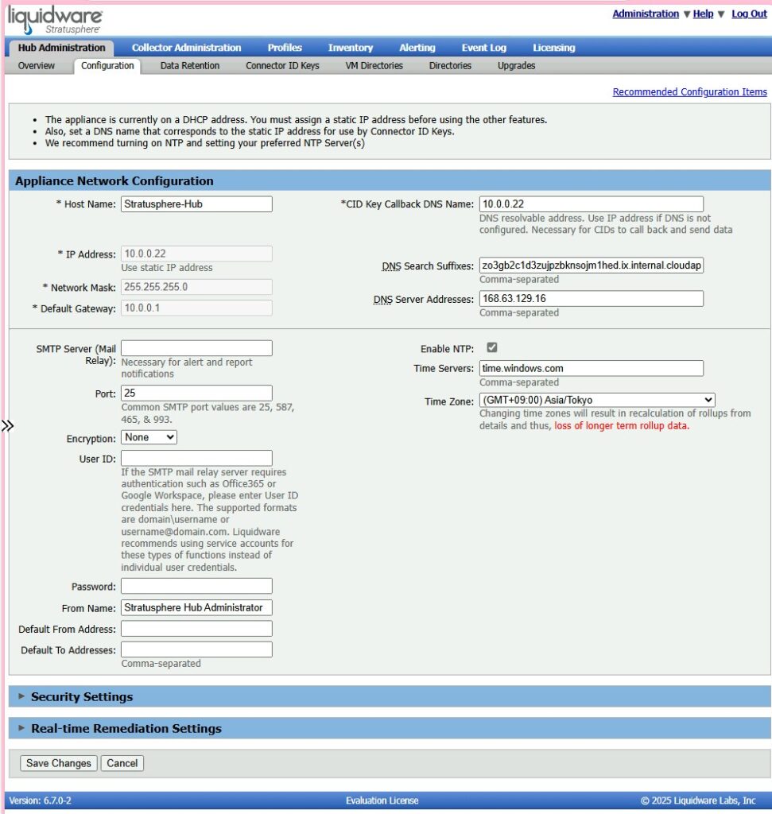The image size is (772, 814).
Task: Click the Appliance Network Configuration heading
Action: pyautogui.click(x=114, y=180)
